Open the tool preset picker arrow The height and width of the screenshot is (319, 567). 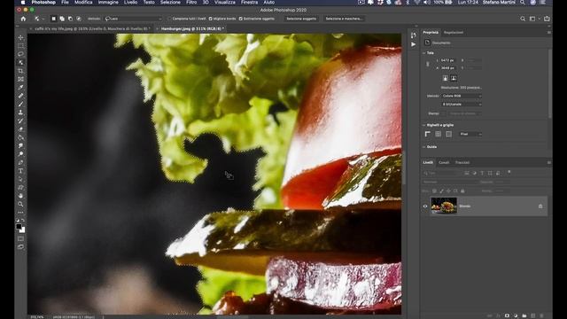tap(43, 19)
